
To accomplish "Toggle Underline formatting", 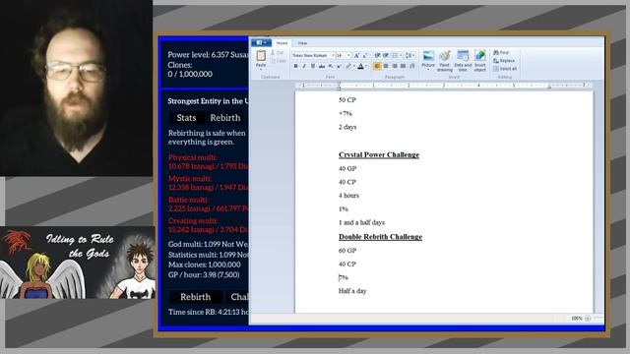I will [x=313, y=66].
